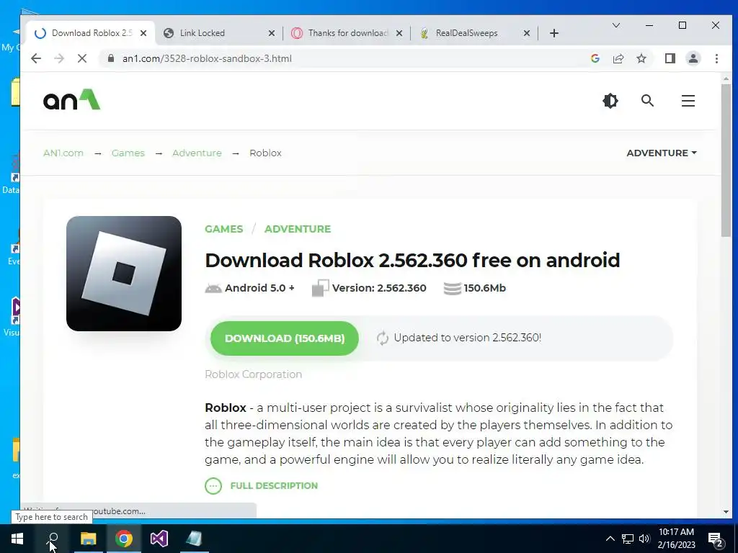Image resolution: width=738 pixels, height=553 pixels.
Task: Close the RealDealSweeps tab
Action: [527, 33]
